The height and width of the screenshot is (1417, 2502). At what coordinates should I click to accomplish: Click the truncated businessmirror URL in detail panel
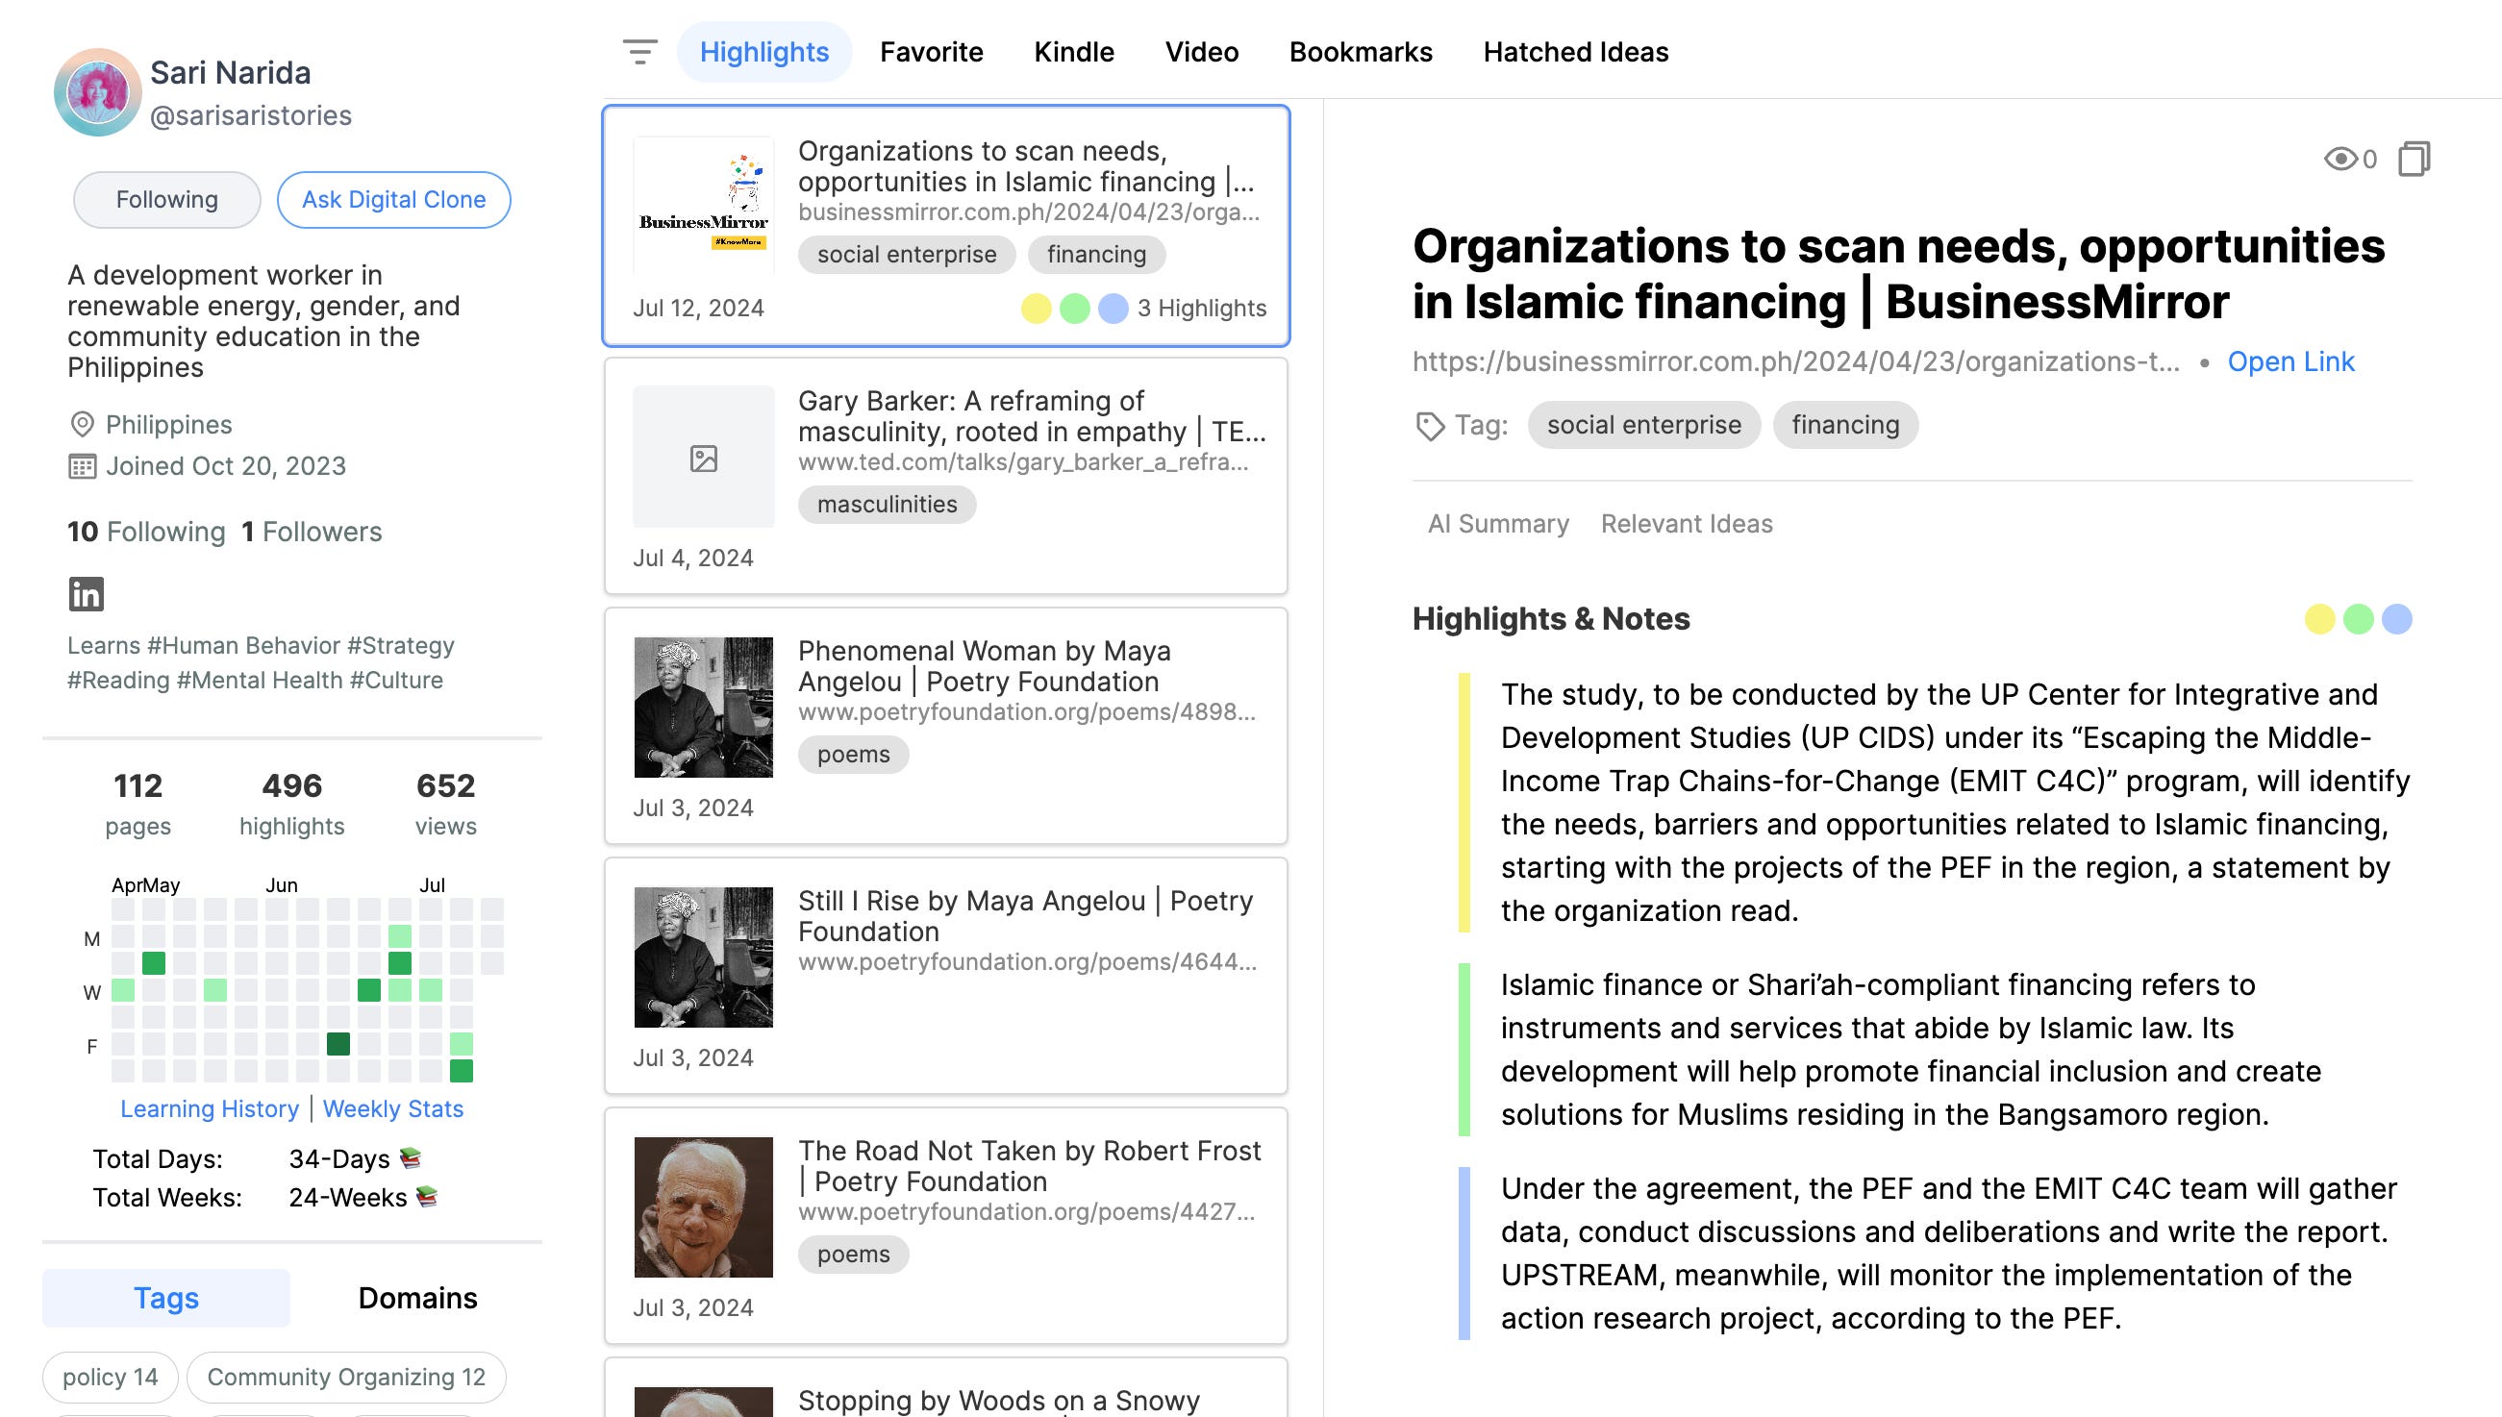coord(1795,361)
